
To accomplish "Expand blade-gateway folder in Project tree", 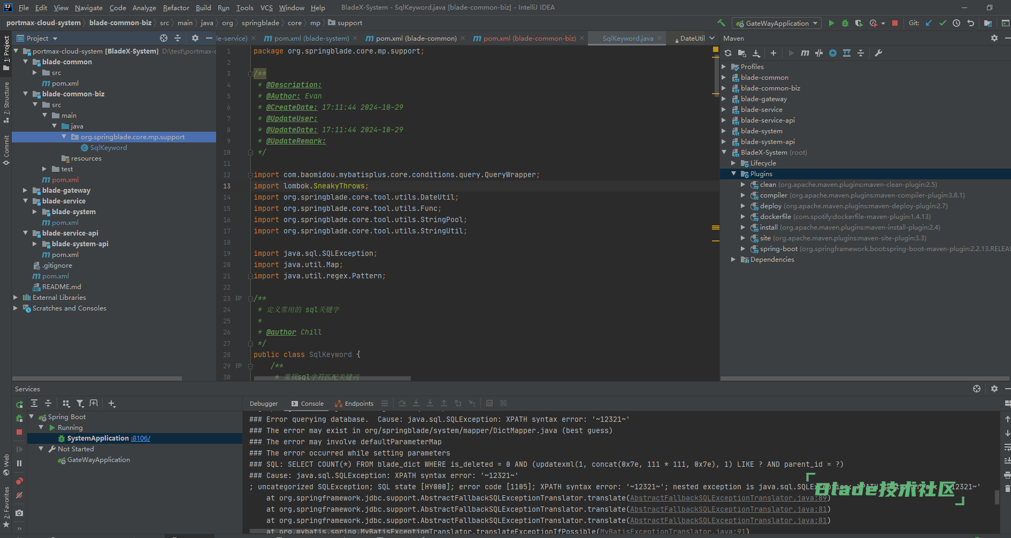I will (x=25, y=190).
